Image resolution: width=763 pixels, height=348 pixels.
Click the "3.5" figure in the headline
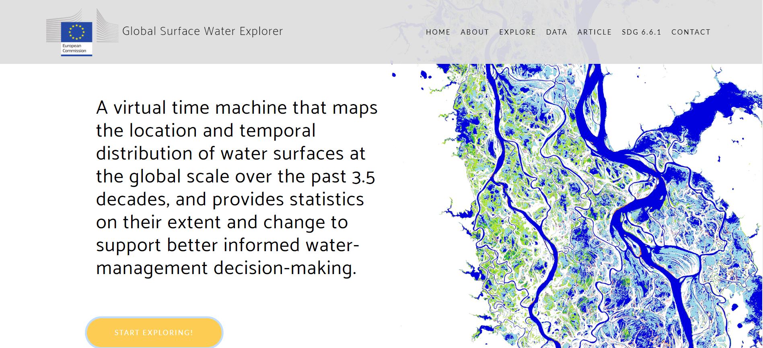pyautogui.click(x=363, y=177)
